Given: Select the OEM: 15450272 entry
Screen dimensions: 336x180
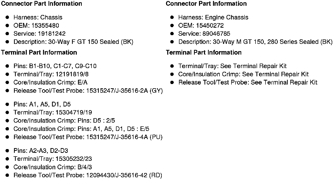Looking at the screenshot, I should 201,26.
